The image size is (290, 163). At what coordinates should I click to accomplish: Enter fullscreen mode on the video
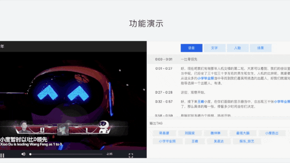(131, 156)
